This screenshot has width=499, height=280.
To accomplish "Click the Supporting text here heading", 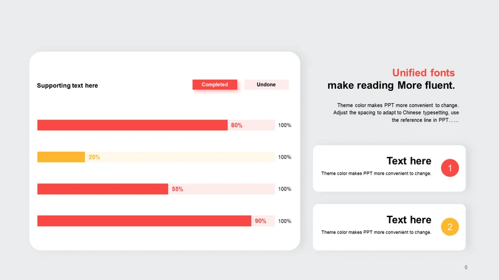I will [x=67, y=85].
